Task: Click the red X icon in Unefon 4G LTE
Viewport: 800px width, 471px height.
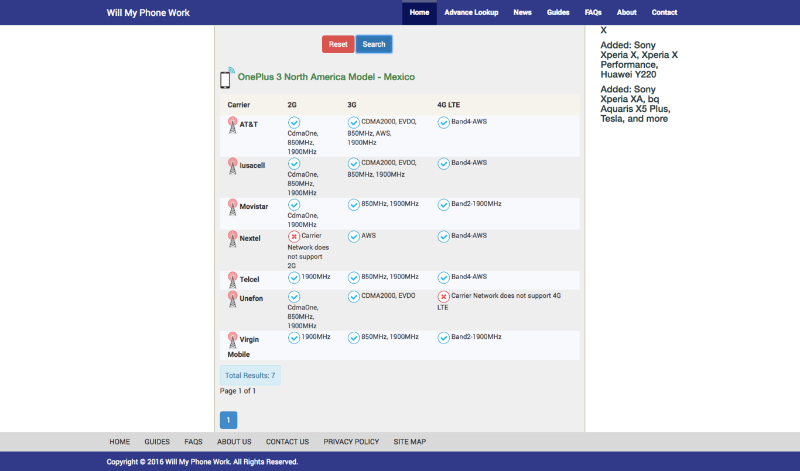Action: (443, 297)
